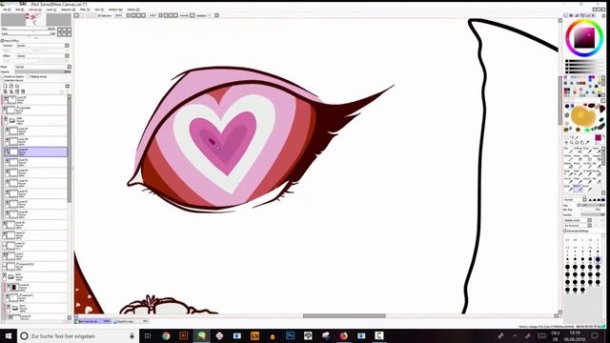Screen dimensions: 610x343
Task: Adjust the brush Size slider
Action: (x=593, y=205)
